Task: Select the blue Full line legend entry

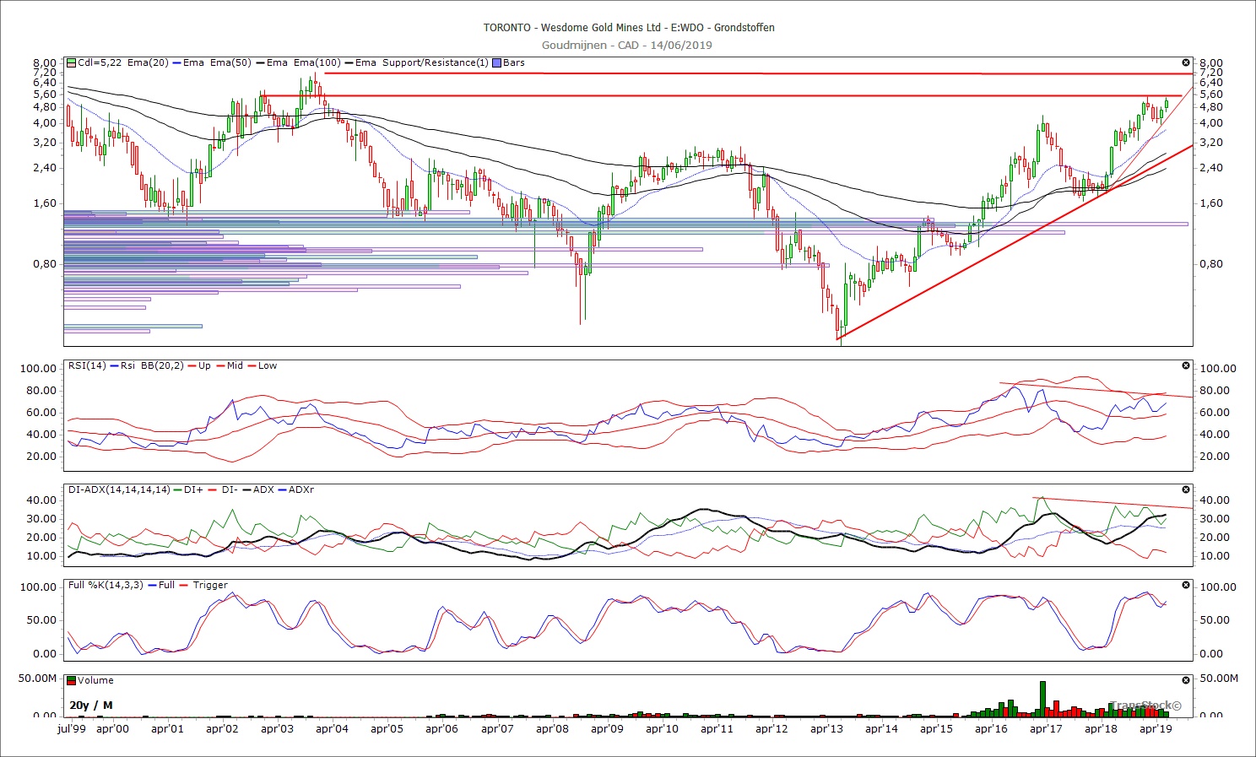Action: point(166,585)
